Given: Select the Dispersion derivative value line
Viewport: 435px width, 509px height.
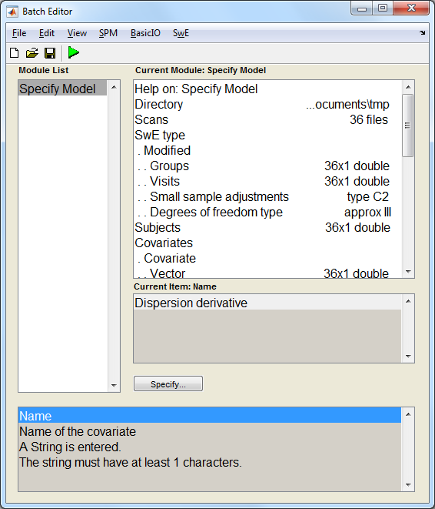Looking at the screenshot, I should pos(268,303).
